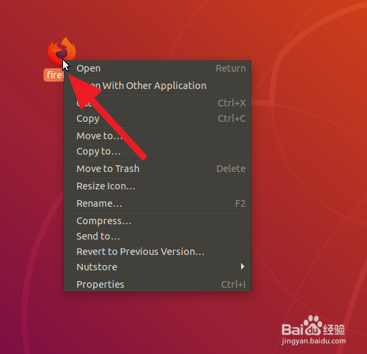This screenshot has width=367, height=354.
Task: Select Copy to… menu entry
Action: coord(157,151)
